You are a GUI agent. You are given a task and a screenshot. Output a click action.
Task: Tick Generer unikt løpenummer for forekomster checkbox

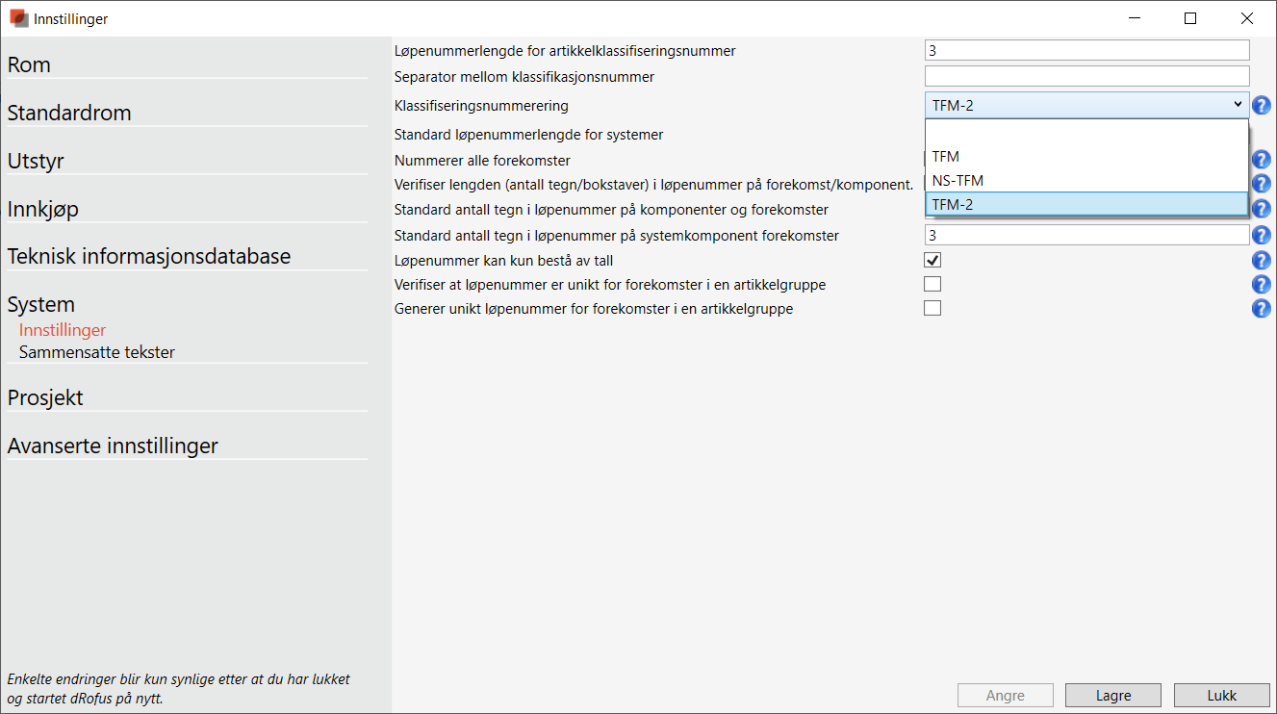pos(932,308)
